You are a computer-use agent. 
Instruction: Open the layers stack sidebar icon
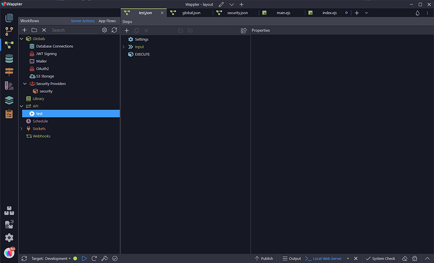tap(9, 100)
